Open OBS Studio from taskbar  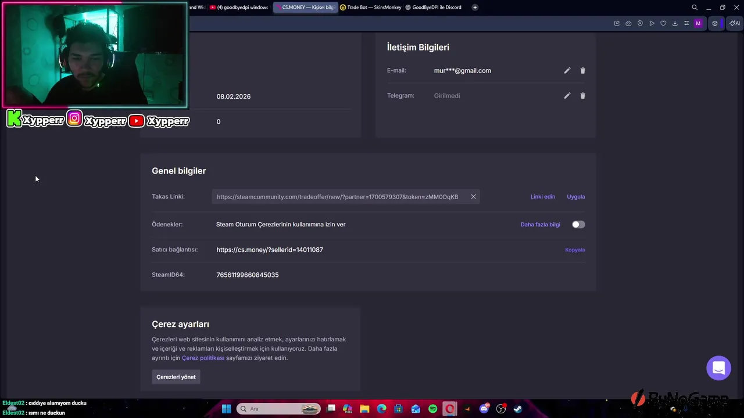coord(501,409)
